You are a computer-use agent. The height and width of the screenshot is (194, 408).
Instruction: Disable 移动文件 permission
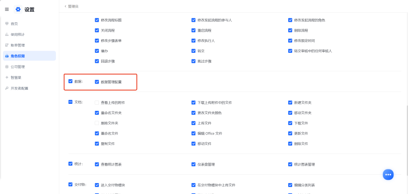tap(193, 143)
